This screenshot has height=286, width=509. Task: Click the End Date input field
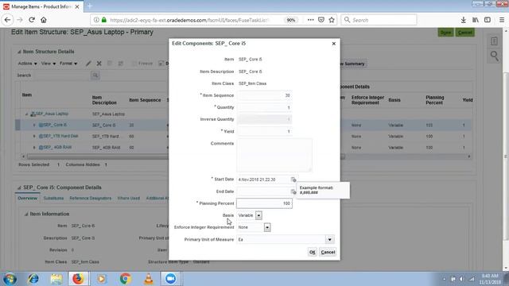coord(263,191)
